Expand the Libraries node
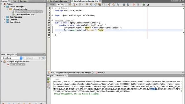Image resolution: width=185 pixels, height=104 pixels. 5,20
